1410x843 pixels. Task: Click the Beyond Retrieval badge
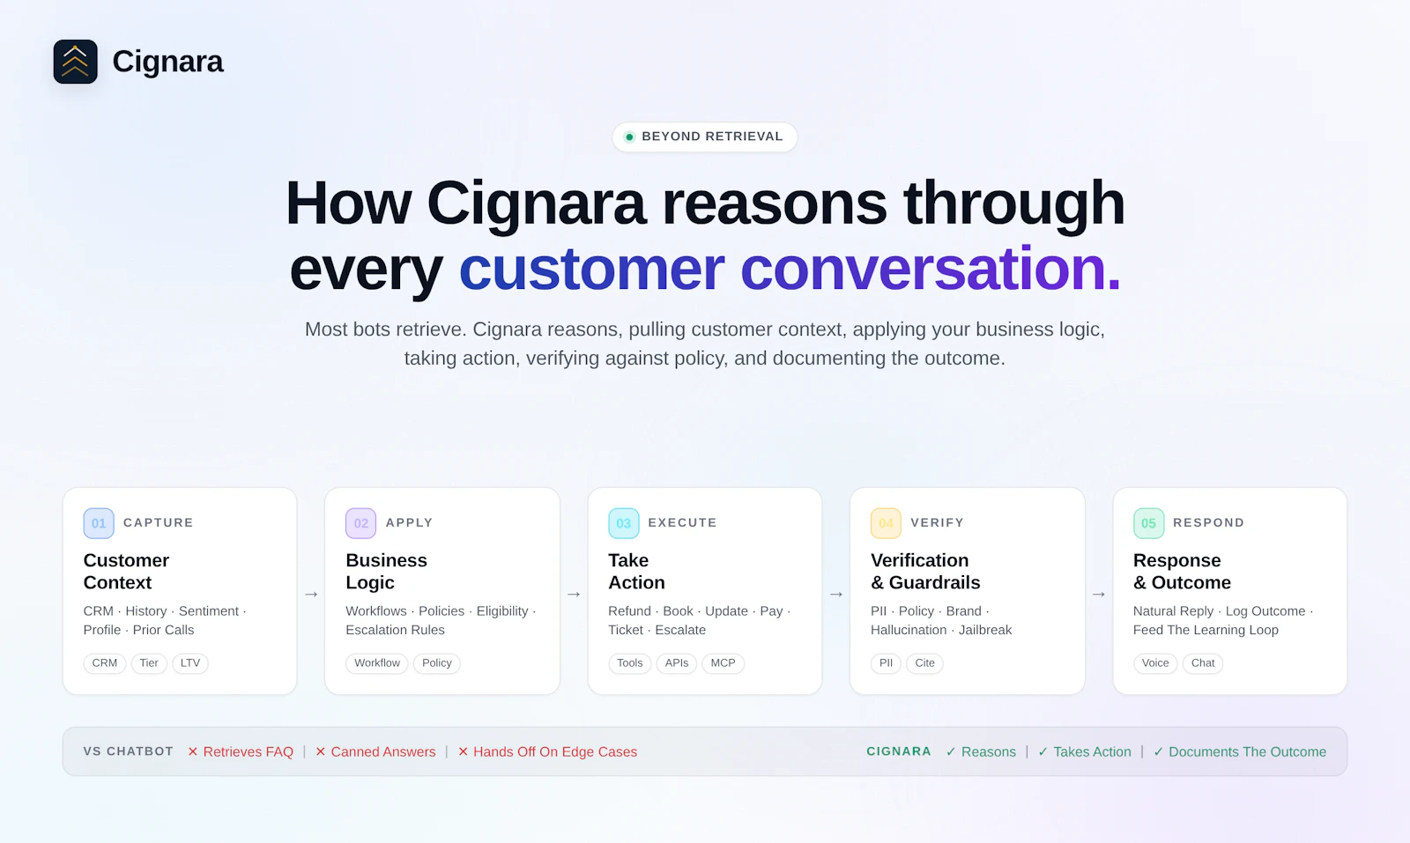[705, 137]
